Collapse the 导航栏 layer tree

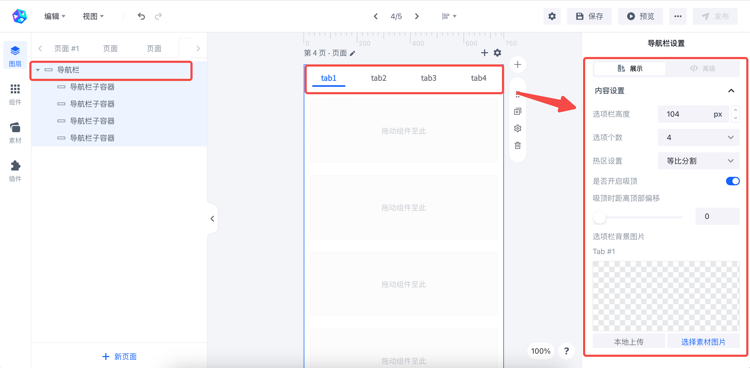(38, 70)
